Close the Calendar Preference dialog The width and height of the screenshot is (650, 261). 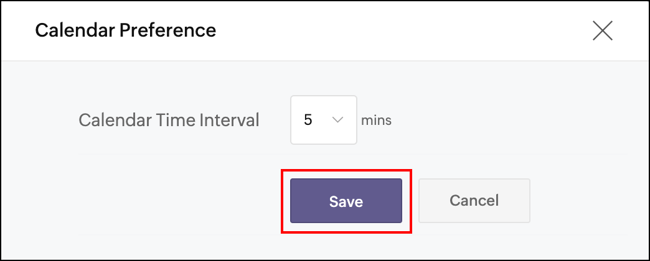[602, 30]
